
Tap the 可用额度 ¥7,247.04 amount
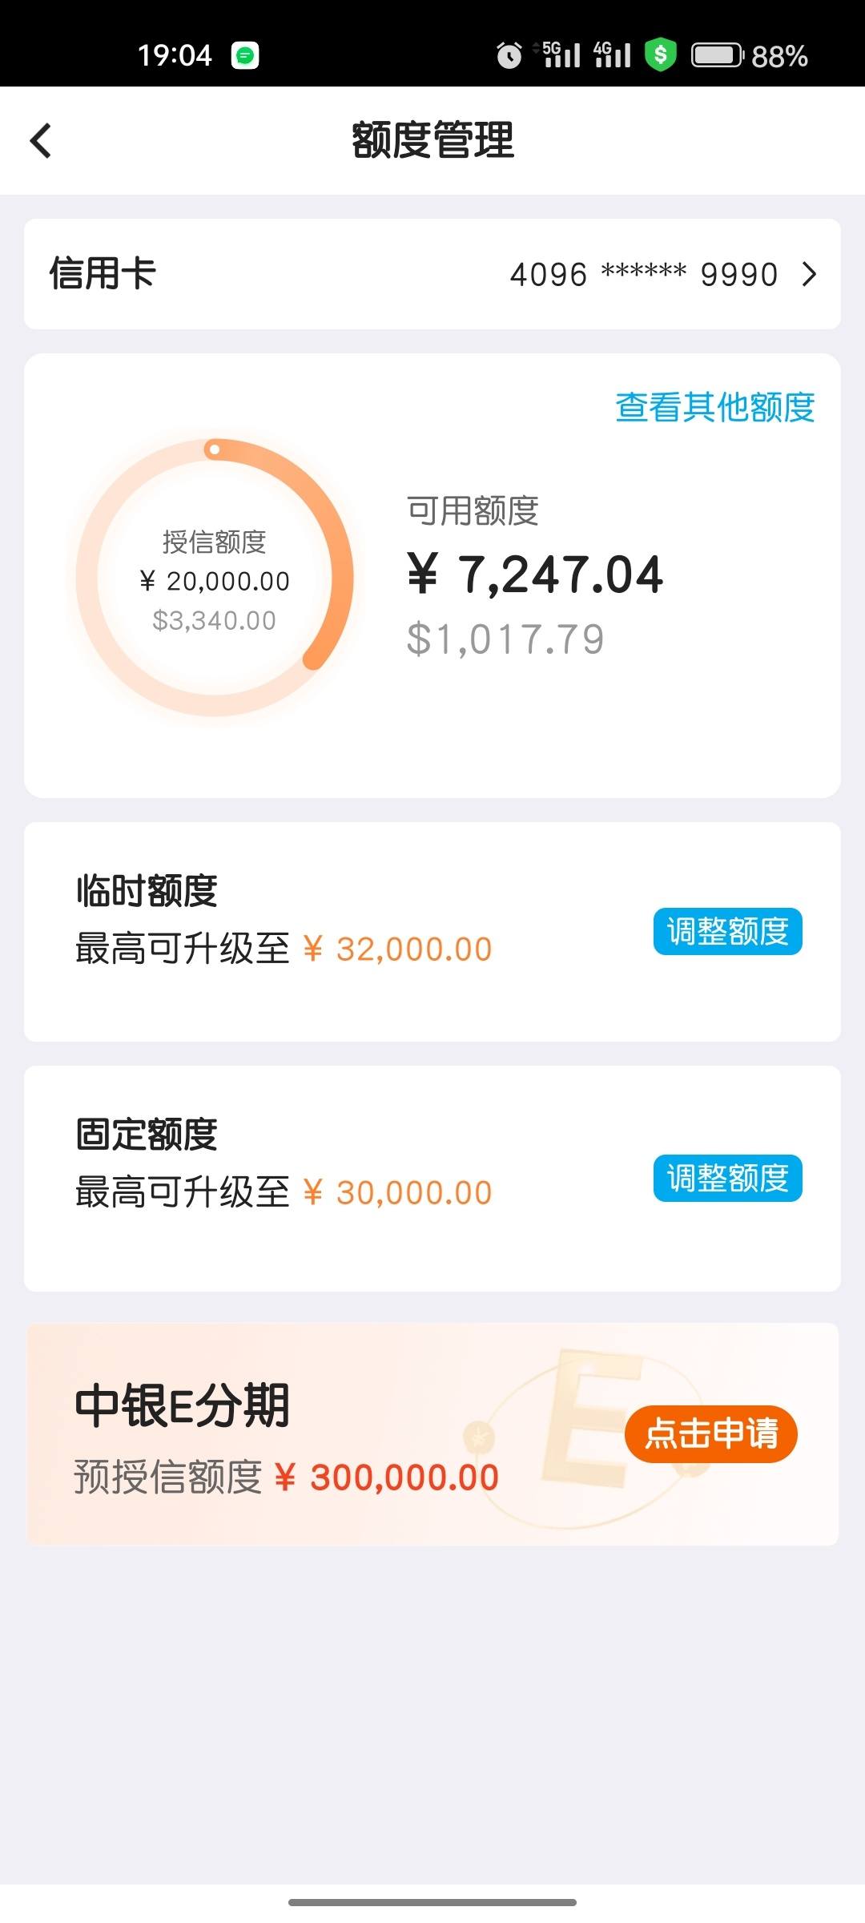tap(535, 574)
